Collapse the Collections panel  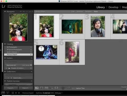pos(5,72)
